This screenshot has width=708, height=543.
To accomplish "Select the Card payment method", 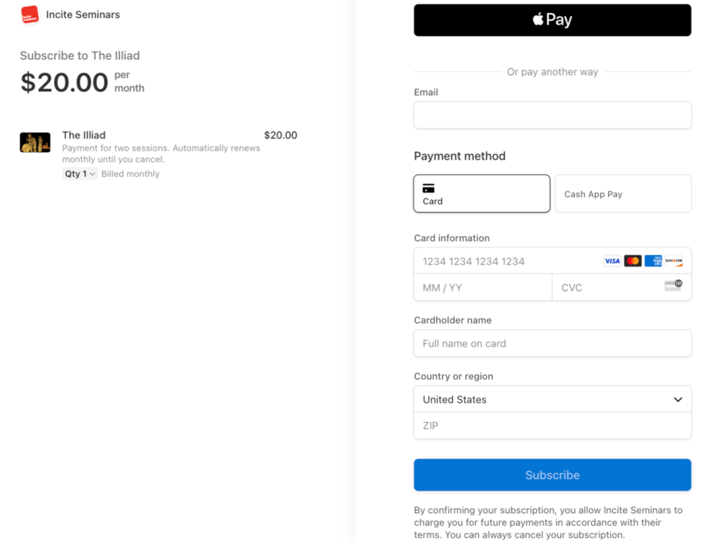I will pos(482,193).
